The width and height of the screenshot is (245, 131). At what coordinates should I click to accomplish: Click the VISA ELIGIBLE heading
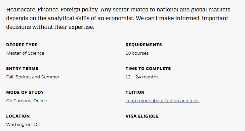[x=142, y=116]
